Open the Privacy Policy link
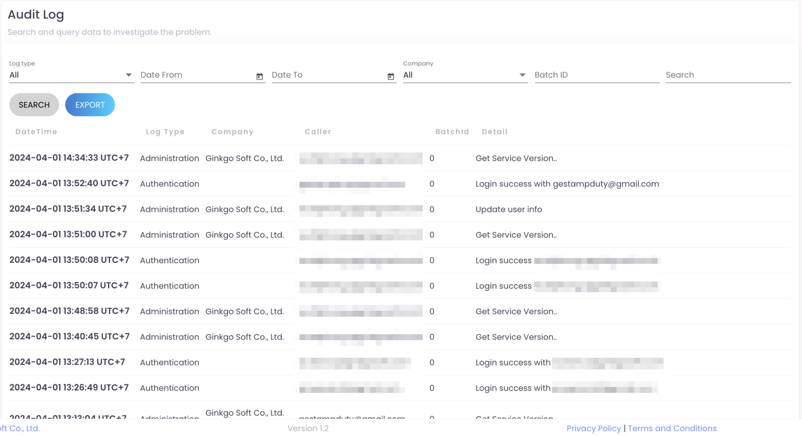Viewport: 802px width, 436px height. pos(594,428)
